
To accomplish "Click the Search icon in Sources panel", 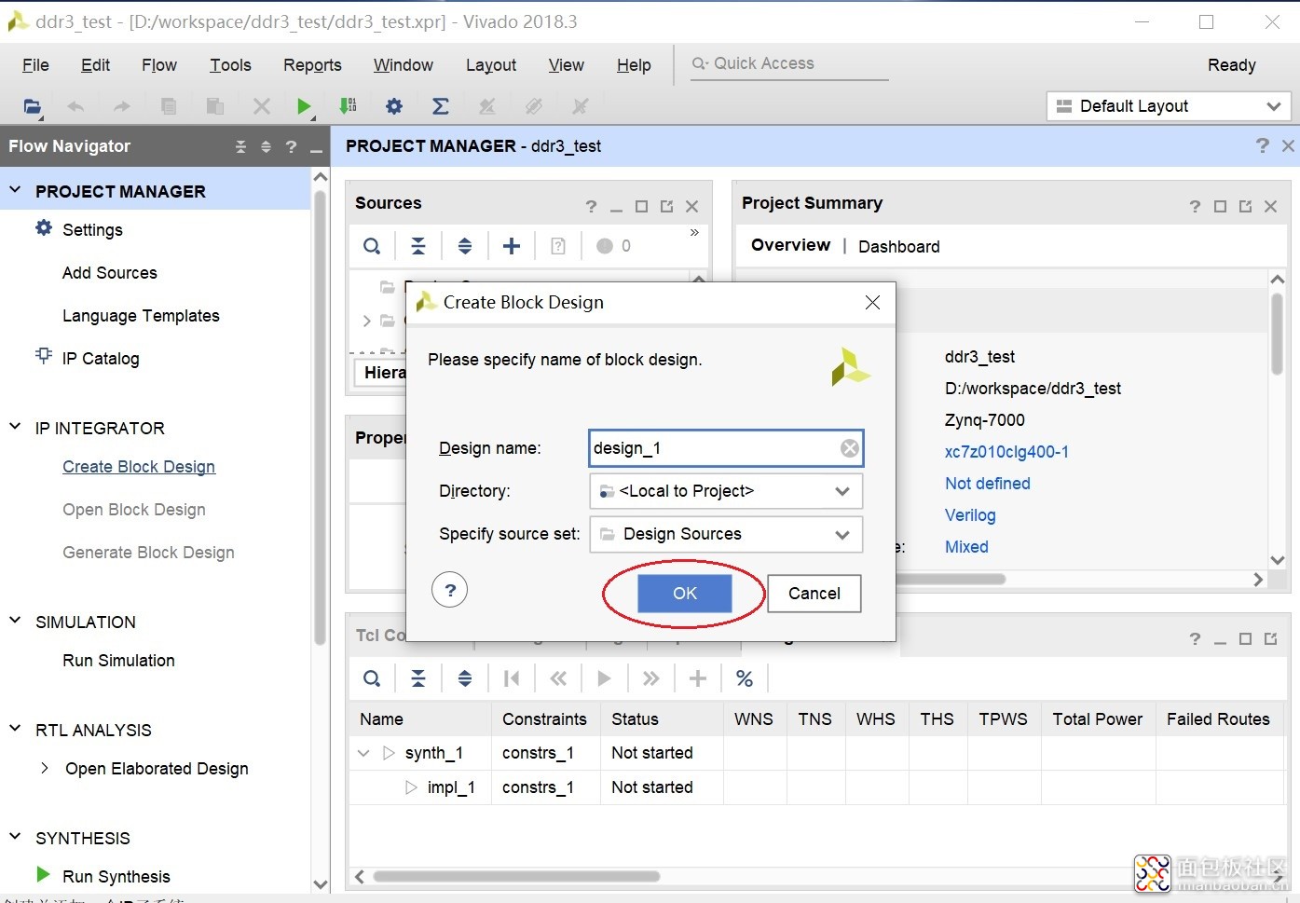I will click(372, 246).
